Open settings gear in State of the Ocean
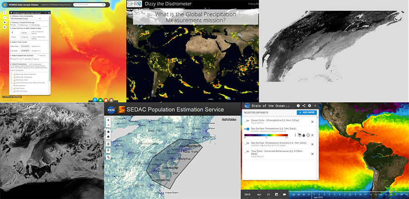409x199 pixels. click(x=309, y=106)
